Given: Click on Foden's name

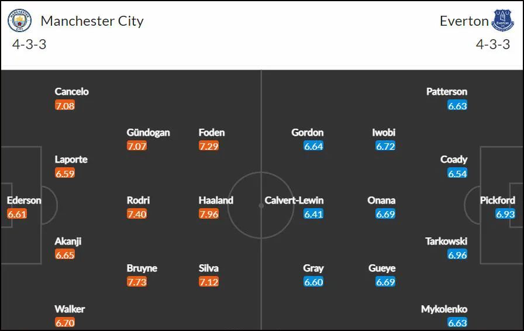Looking at the screenshot, I should (212, 132).
